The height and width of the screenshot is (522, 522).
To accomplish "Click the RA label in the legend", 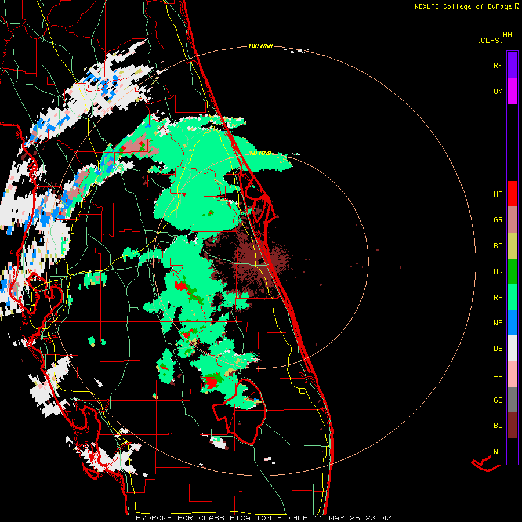I will [x=498, y=297].
